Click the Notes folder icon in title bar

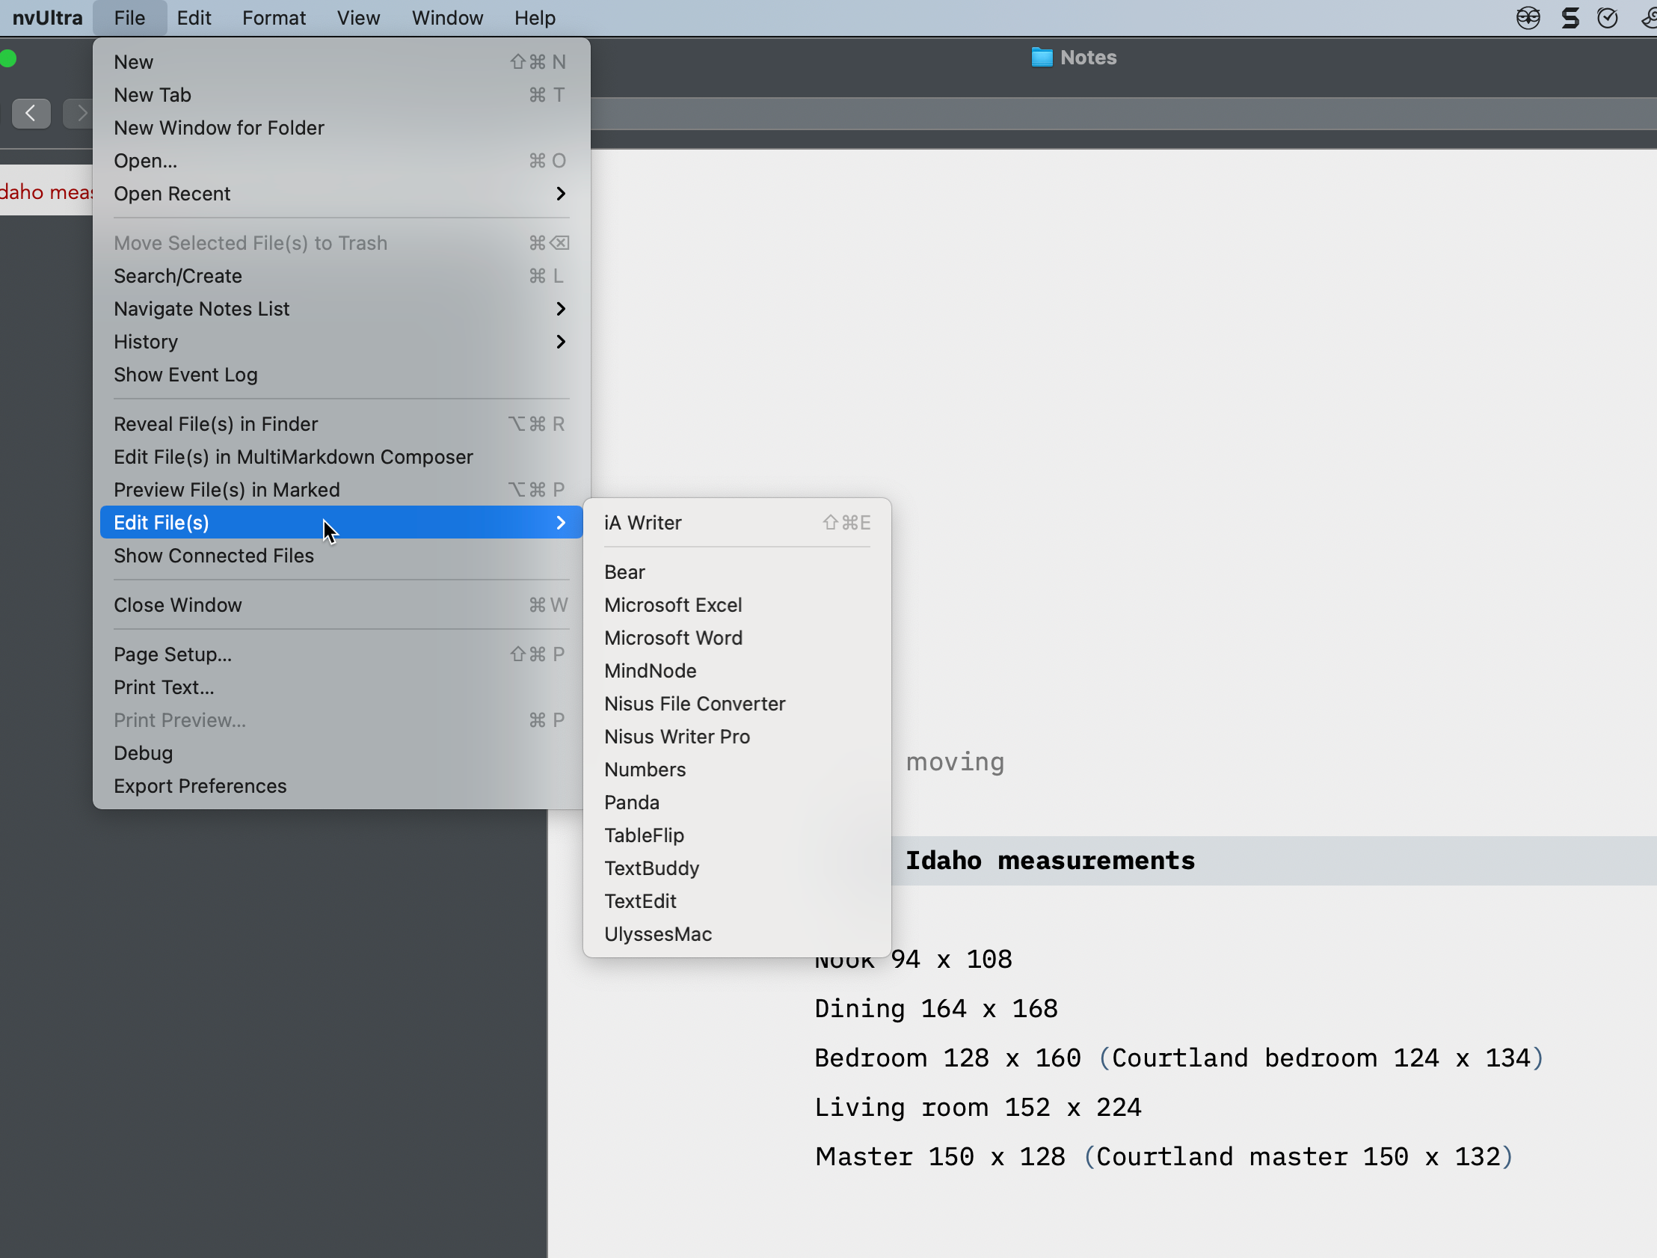click(1042, 58)
